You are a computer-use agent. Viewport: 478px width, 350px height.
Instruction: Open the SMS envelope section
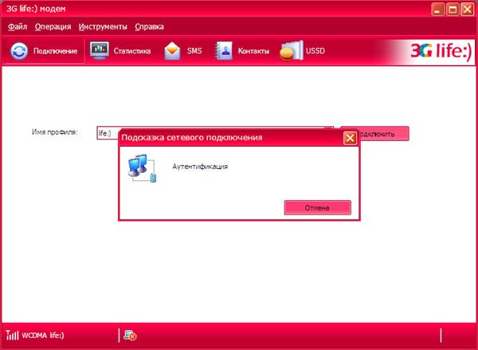point(183,52)
